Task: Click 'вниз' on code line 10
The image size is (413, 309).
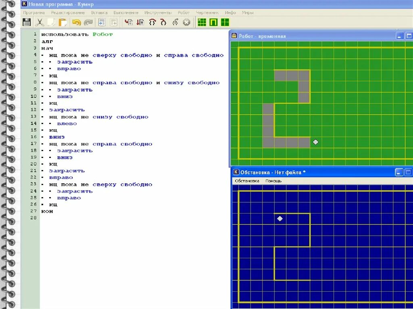Action: tap(65, 96)
